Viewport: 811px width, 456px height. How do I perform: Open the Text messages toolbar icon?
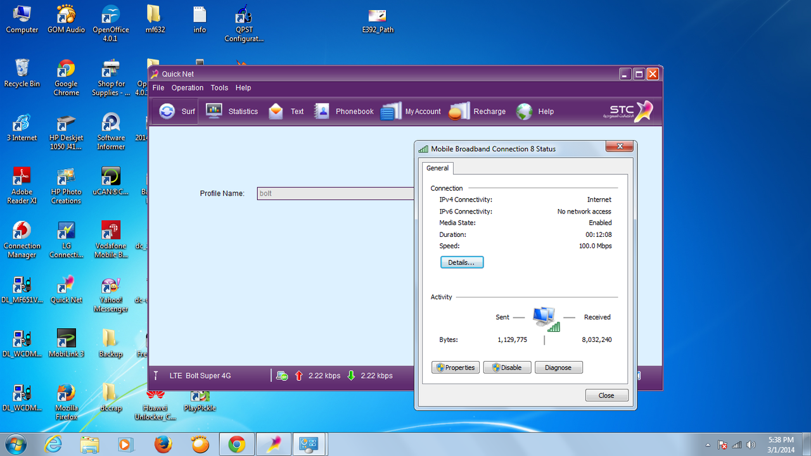pos(286,111)
